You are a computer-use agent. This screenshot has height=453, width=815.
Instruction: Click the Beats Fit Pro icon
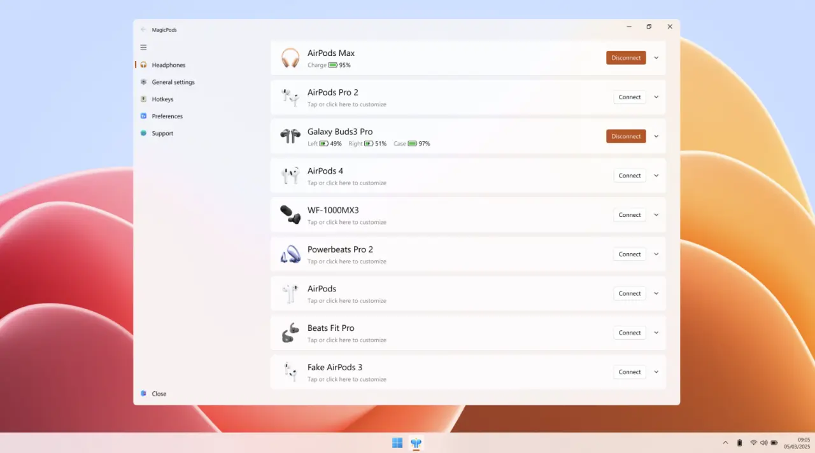pyautogui.click(x=290, y=333)
